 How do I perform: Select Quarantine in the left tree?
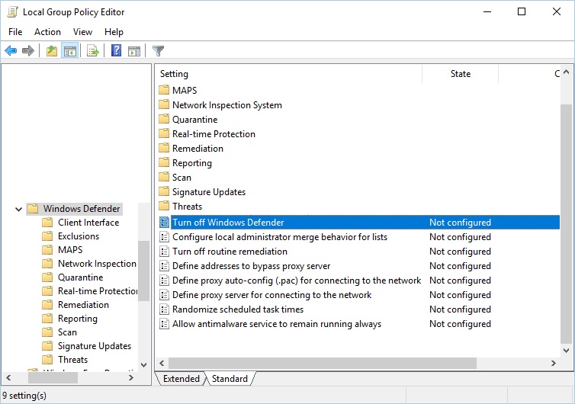(80, 277)
